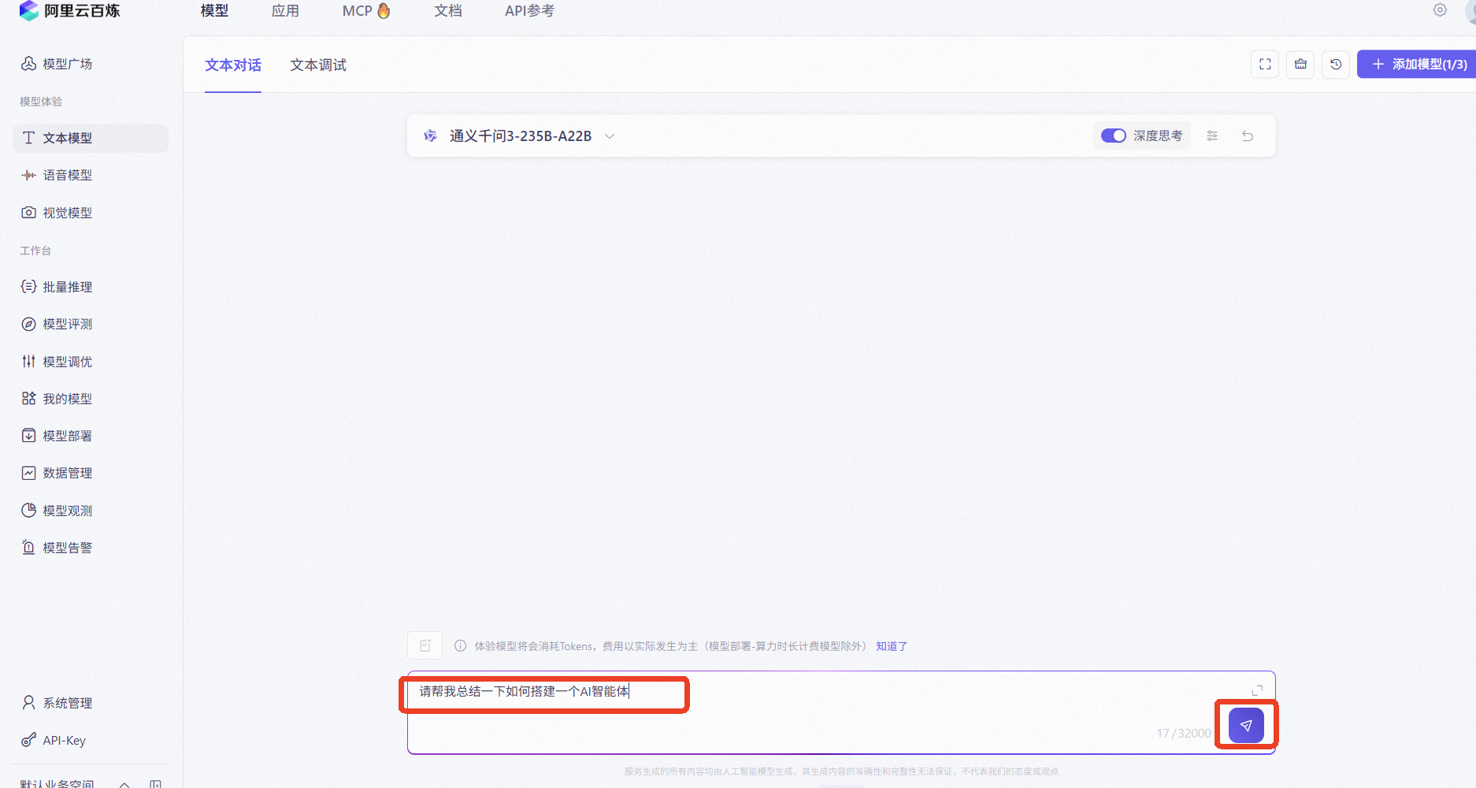The height and width of the screenshot is (788, 1476).
Task: Expand the 默认业务空间 workspace selector
Action: coord(75,784)
